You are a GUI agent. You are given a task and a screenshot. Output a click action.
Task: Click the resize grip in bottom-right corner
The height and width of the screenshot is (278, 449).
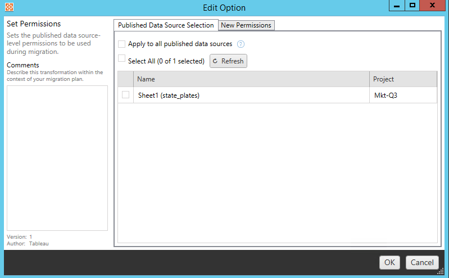441,271
